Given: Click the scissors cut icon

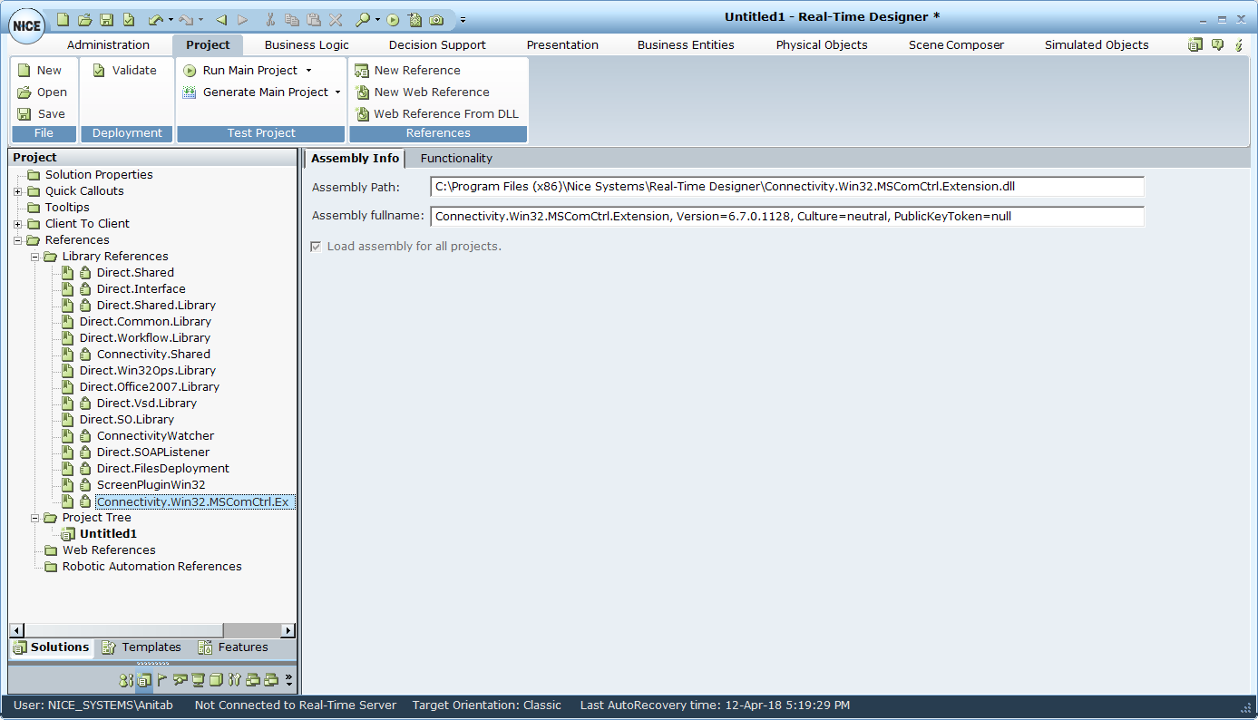Looking at the screenshot, I should 269,19.
